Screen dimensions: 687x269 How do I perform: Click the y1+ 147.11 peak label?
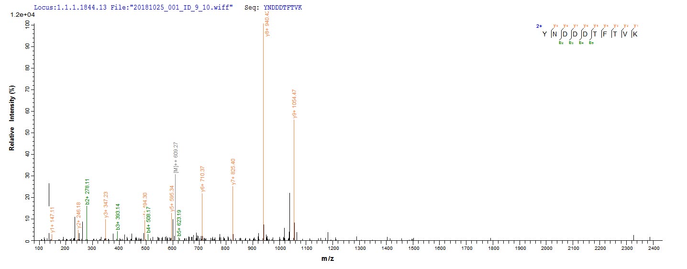(x=53, y=219)
